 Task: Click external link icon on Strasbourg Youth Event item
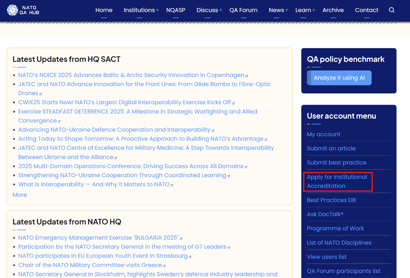(x=190, y=256)
